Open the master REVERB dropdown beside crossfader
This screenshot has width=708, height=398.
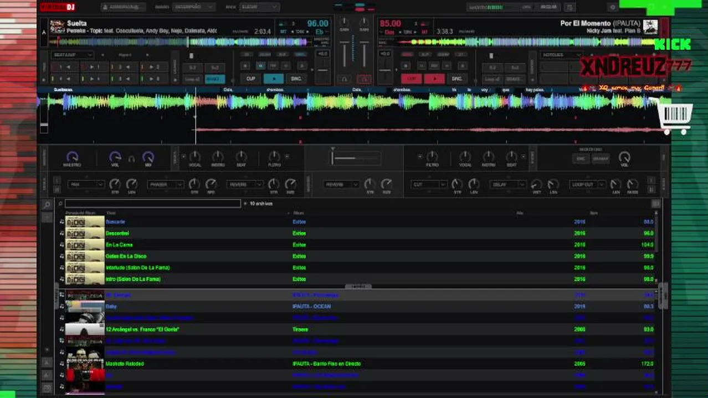click(x=341, y=185)
